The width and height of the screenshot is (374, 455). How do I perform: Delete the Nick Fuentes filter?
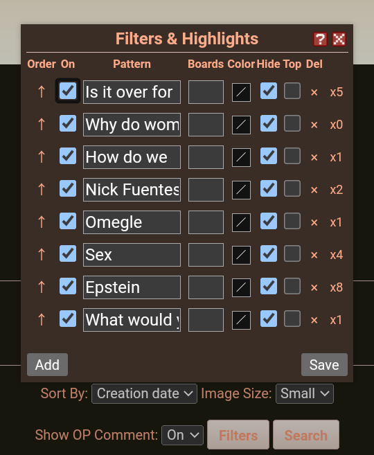click(x=314, y=190)
